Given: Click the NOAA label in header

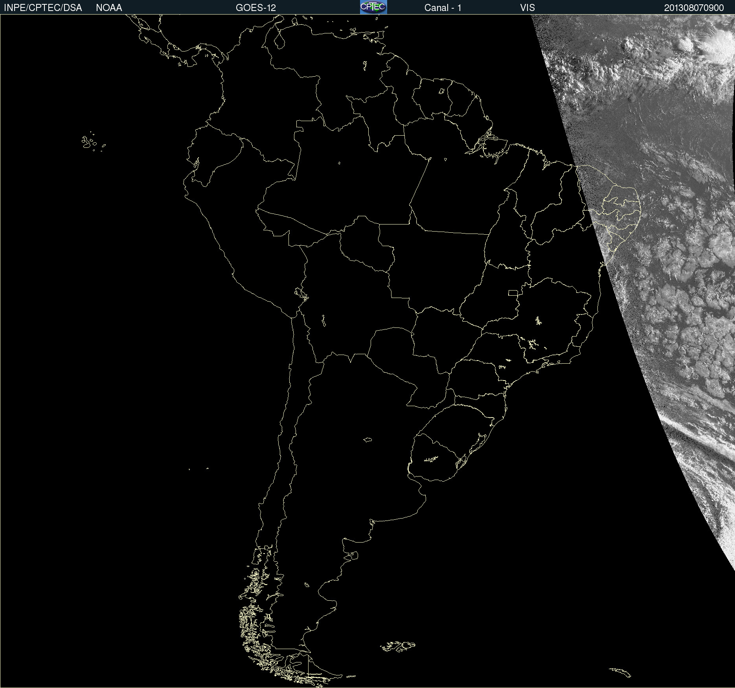Looking at the screenshot, I should click(109, 8).
